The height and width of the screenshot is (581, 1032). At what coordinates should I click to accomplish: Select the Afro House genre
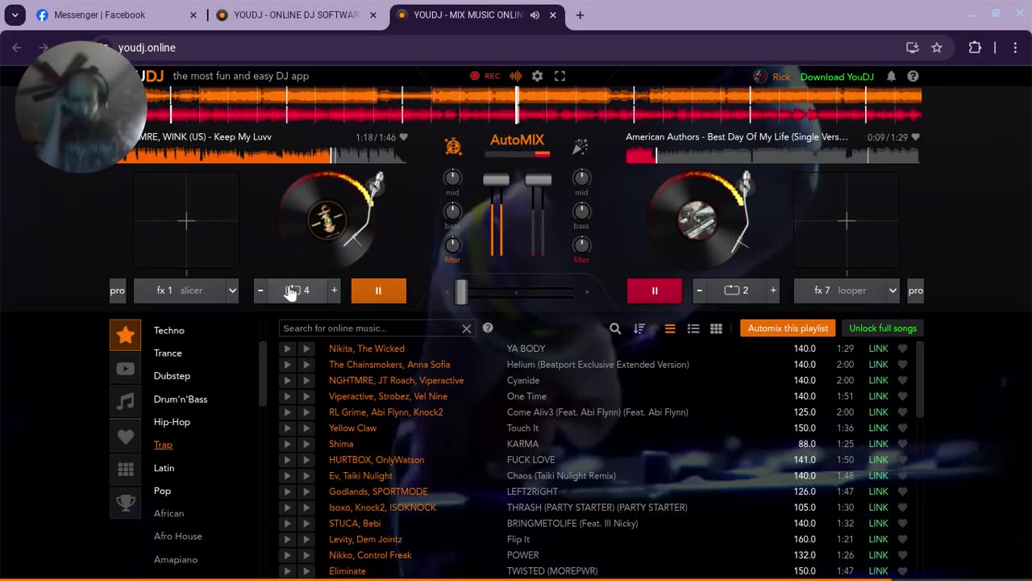[x=178, y=536]
